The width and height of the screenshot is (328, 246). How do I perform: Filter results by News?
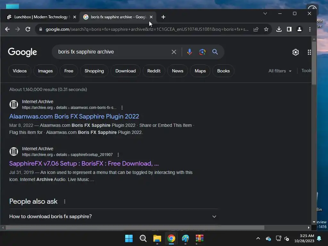coord(177,71)
